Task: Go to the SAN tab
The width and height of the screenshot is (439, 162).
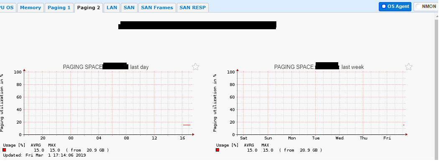Action: [129, 8]
